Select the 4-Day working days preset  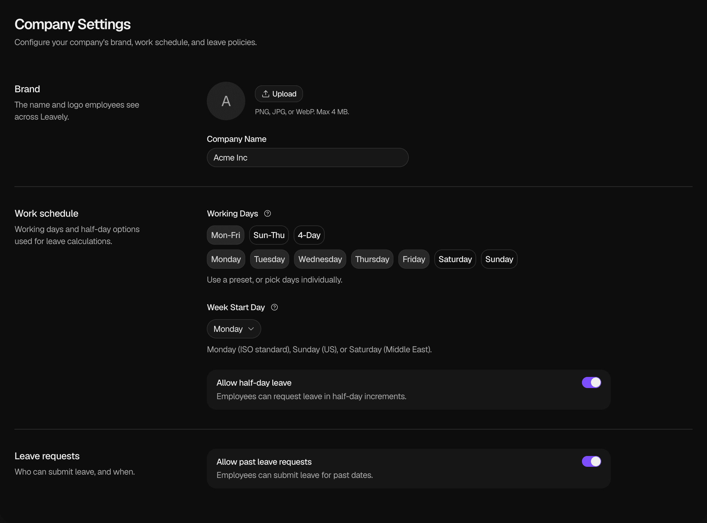click(x=309, y=235)
